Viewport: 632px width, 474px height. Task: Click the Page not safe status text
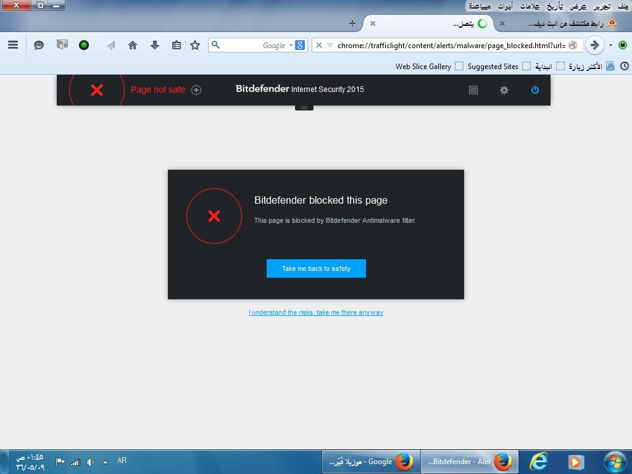(x=158, y=89)
